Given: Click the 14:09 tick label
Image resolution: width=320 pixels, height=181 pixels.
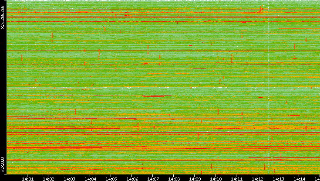Looking at the screenshot, I should [x=195, y=179].
